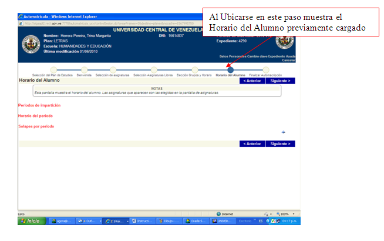This screenshot has height=241, width=384.
Task: Select the filled Horario del Alumno step circle
Action: pyautogui.click(x=230, y=70)
